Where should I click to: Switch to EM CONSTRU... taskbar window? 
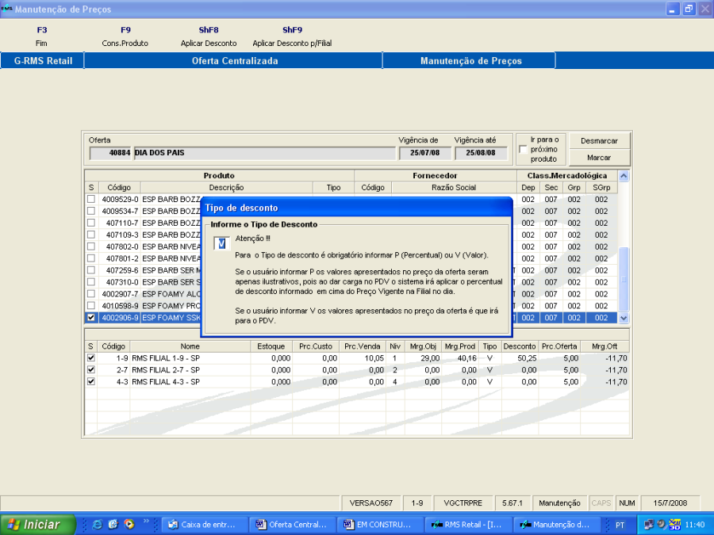coord(381,525)
